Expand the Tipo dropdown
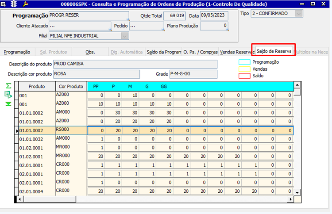332x214 pixels. coord(299,13)
